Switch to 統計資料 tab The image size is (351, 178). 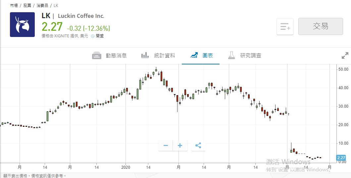point(164,55)
